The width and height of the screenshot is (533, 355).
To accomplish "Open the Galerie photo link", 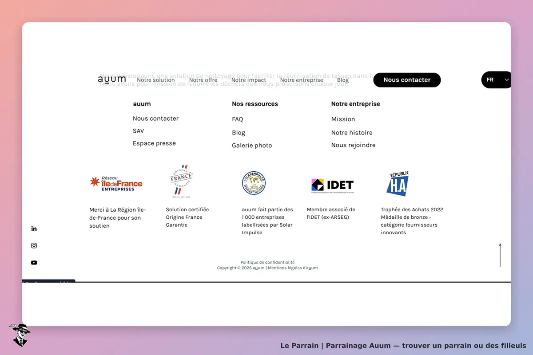I will [x=252, y=146].
